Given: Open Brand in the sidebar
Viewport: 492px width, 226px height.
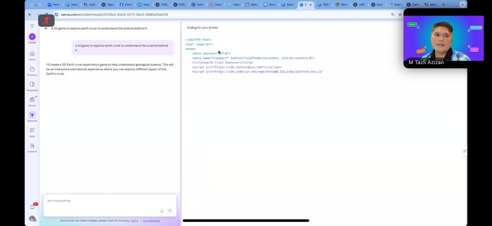Looking at the screenshot, I should coord(32,102).
